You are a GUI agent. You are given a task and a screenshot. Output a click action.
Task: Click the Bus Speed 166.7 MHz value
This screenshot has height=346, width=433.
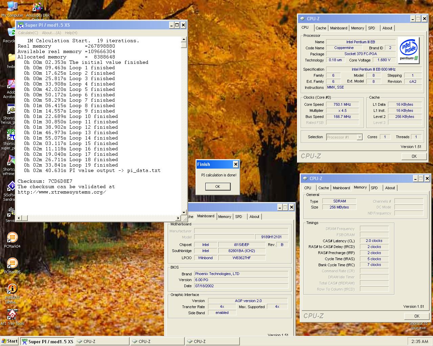(x=342, y=117)
